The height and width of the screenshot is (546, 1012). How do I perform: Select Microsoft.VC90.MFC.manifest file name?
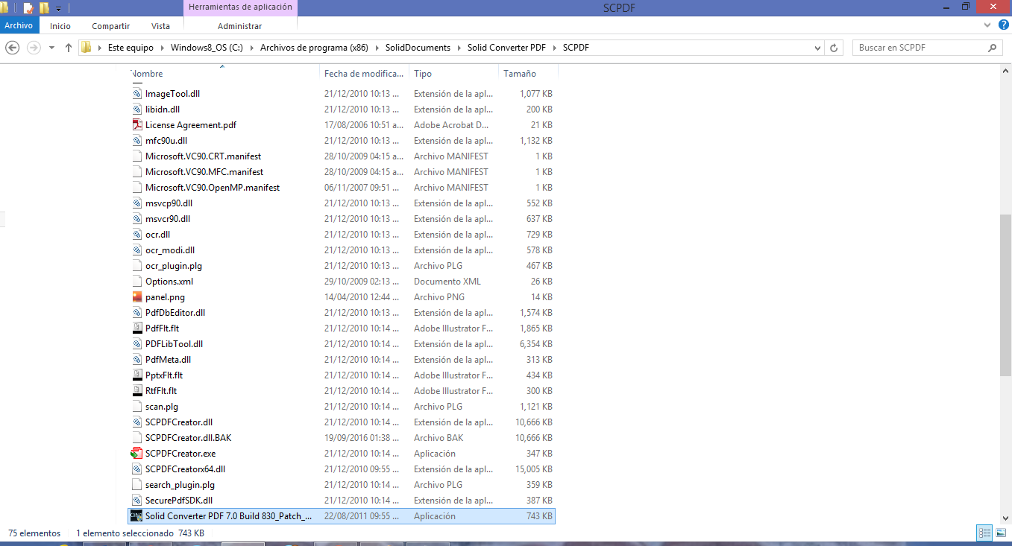[204, 172]
